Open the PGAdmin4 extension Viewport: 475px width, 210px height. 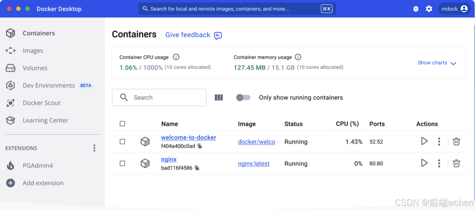click(x=38, y=166)
